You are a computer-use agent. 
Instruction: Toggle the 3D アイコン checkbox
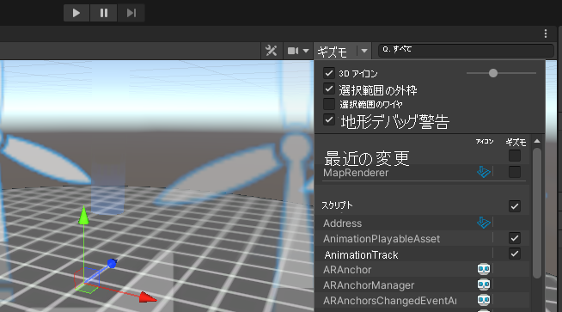tap(328, 73)
